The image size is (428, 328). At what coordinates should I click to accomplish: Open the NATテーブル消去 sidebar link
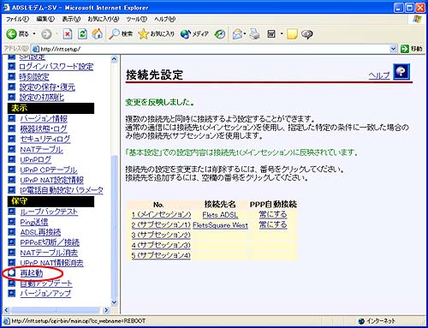[49, 253]
